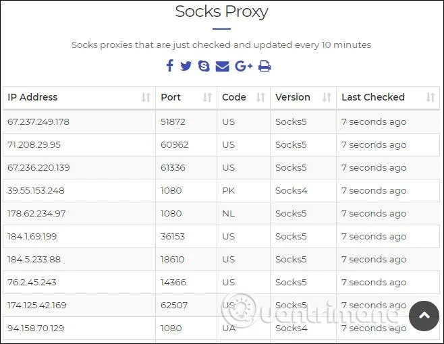Screen dimensions: 444x344
Task: Sort the table by IP Address arrows
Action: coord(146,97)
